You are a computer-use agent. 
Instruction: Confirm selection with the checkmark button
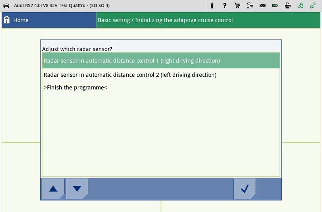[244, 189]
